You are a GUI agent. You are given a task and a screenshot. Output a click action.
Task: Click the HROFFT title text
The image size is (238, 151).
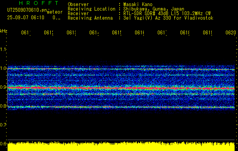tap(39, 3)
